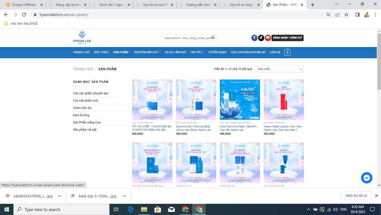The image size is (381, 215).
Task: Open Kem Dưỡng category
Action: [x=81, y=115]
